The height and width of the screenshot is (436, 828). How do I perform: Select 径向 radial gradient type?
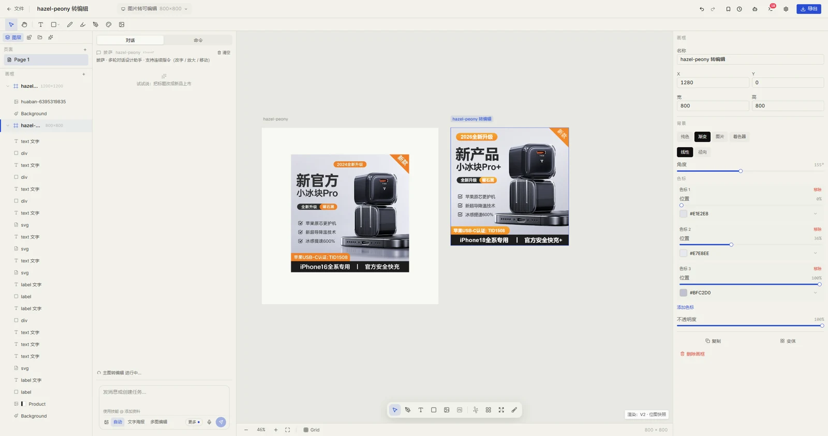pos(702,152)
